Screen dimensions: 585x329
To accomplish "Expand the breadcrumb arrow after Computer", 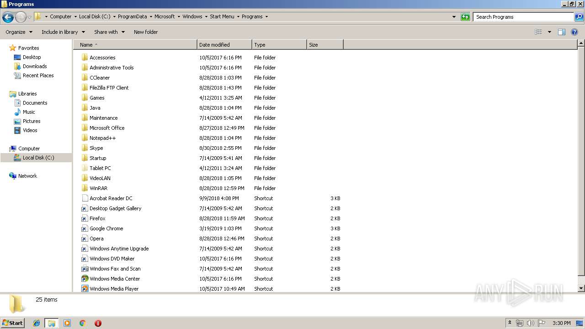I will [75, 17].
